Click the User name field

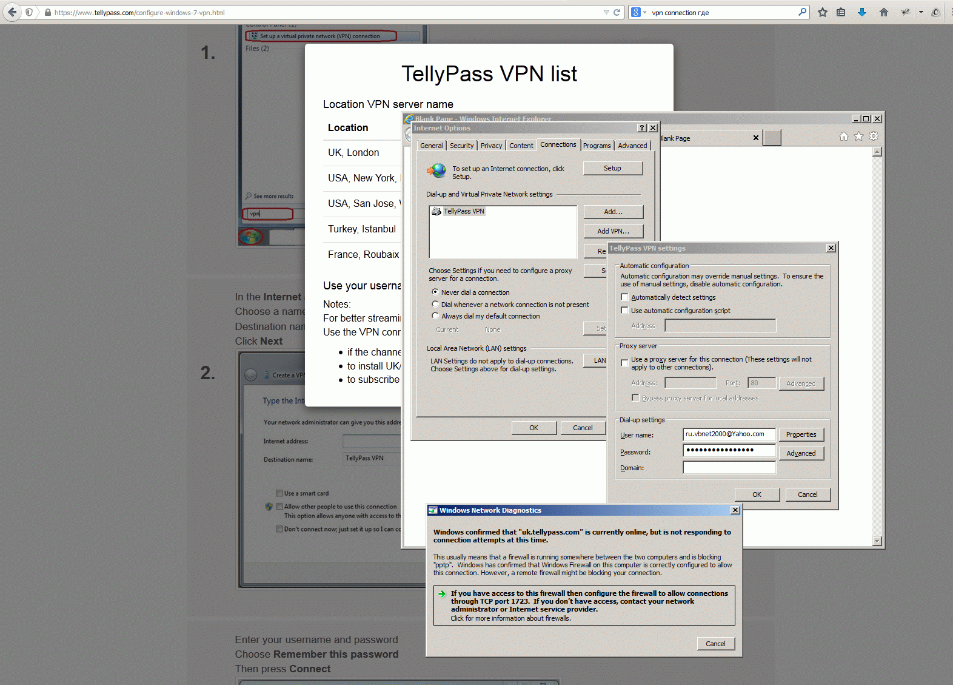pyautogui.click(x=729, y=434)
